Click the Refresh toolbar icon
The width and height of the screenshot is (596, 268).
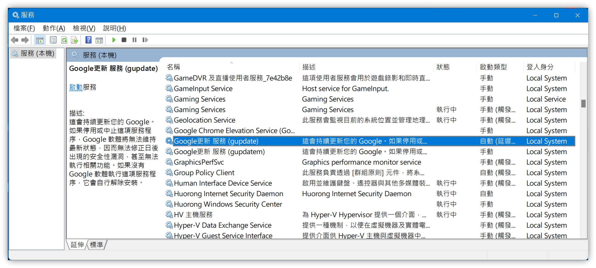(64, 40)
